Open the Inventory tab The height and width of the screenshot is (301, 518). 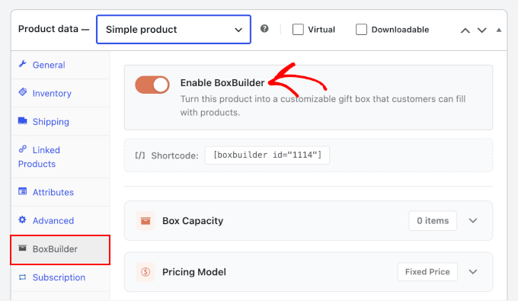[60, 93]
